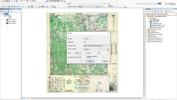The width and height of the screenshot is (177, 100).
Task: Toggle visibility checkbox of 4235.jpg layer
Action: (5, 16)
